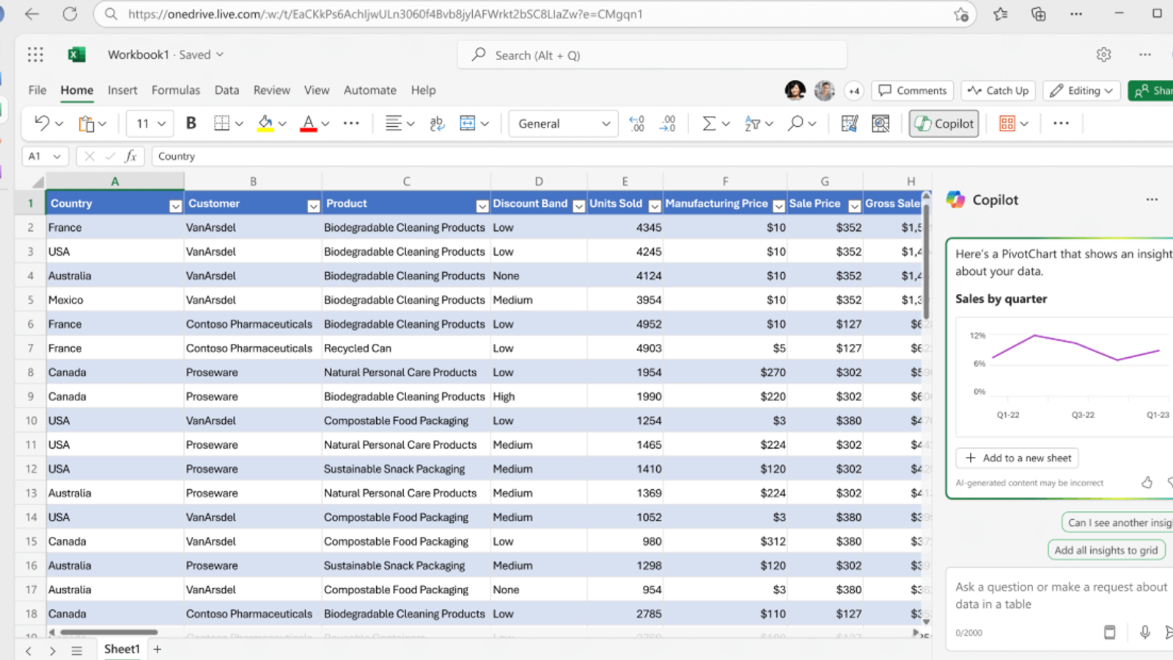Apply the yellow fill color bucket
The height and width of the screenshot is (660, 1173).
click(x=265, y=124)
